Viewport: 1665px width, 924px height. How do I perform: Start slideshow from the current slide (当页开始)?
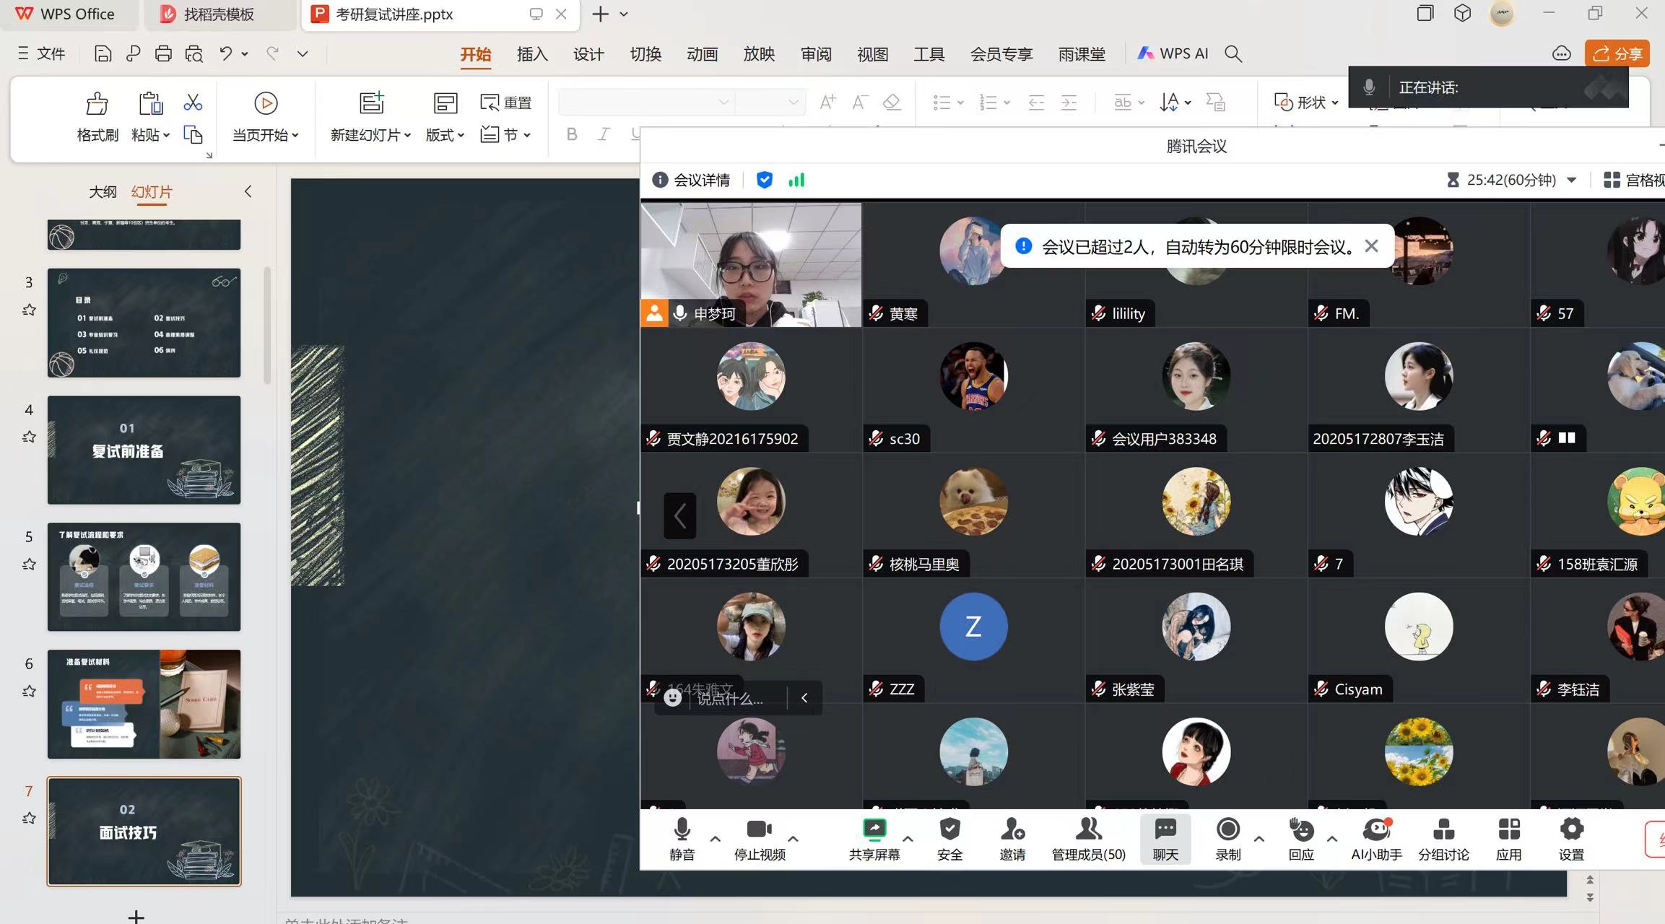[x=265, y=104]
